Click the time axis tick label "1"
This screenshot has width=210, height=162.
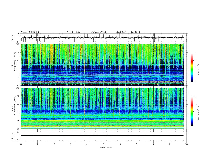[x=37, y=144]
